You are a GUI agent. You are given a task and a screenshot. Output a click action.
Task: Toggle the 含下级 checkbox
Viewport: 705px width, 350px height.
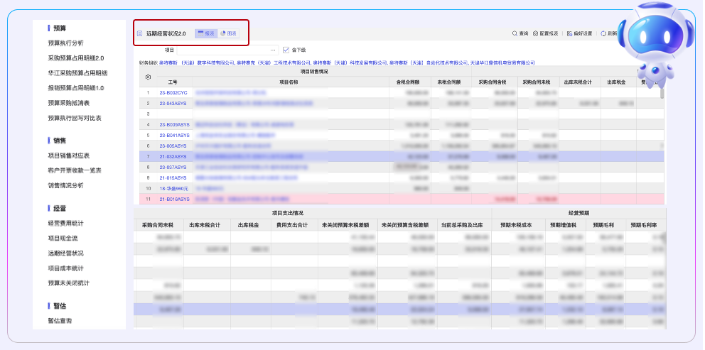pyautogui.click(x=286, y=50)
